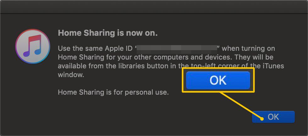Screen dimensions: 308x136
Task: Click the "Home Sharing is now on." heading
Action: 108,33
